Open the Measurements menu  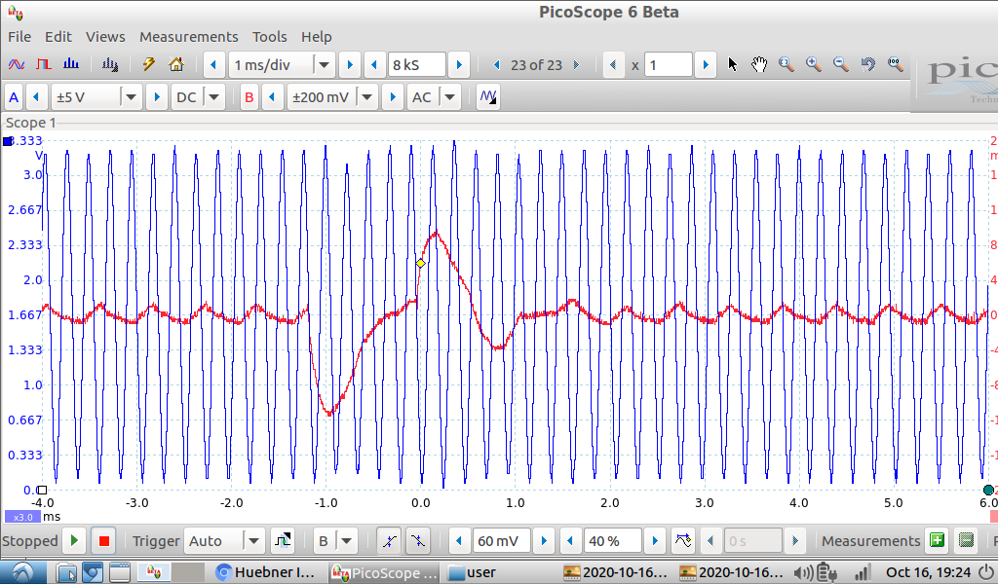188,37
